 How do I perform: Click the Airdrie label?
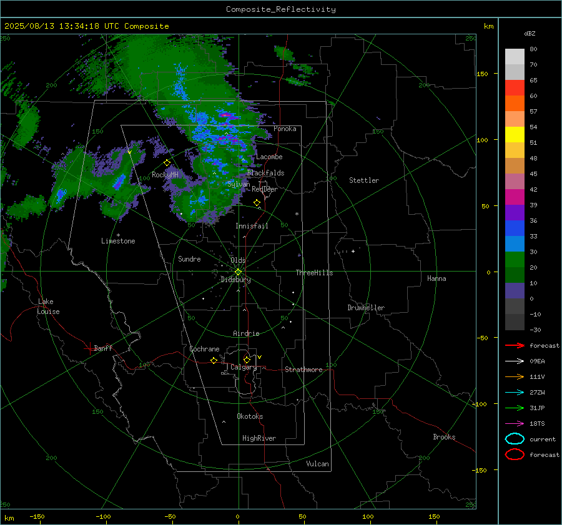click(246, 333)
